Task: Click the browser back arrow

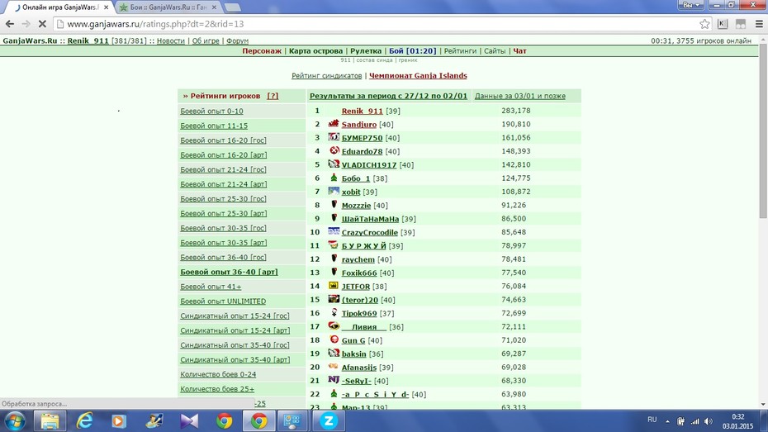Action: (x=9, y=23)
